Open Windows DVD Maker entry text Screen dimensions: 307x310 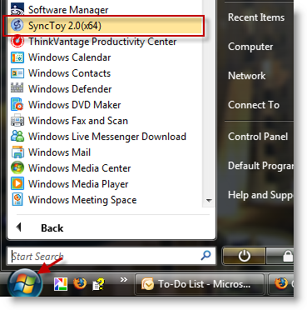pyautogui.click(x=74, y=105)
